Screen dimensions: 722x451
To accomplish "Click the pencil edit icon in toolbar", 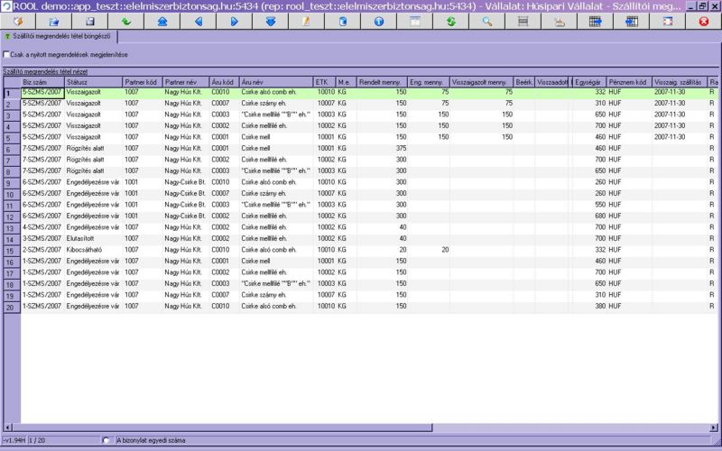I will coord(306,21).
